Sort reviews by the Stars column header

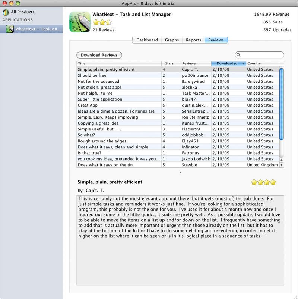171,64
